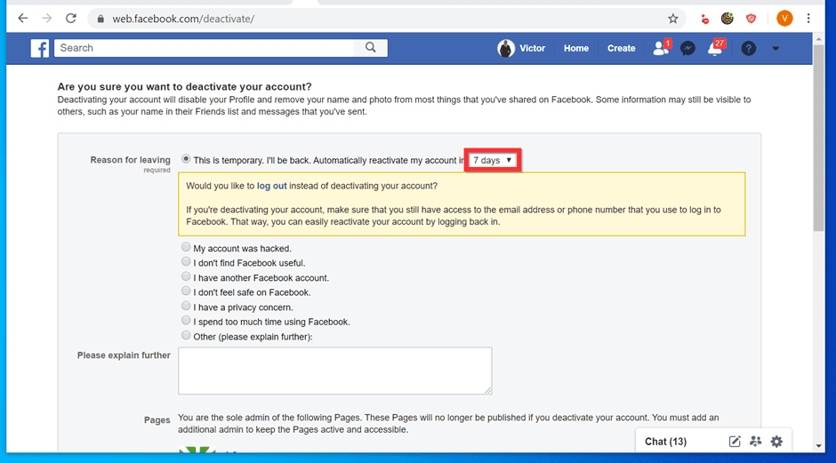Click the 'Pages' section label
The width and height of the screenshot is (836, 463).
pyautogui.click(x=157, y=419)
